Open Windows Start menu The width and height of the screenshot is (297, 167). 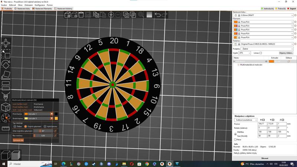[x=4, y=164]
